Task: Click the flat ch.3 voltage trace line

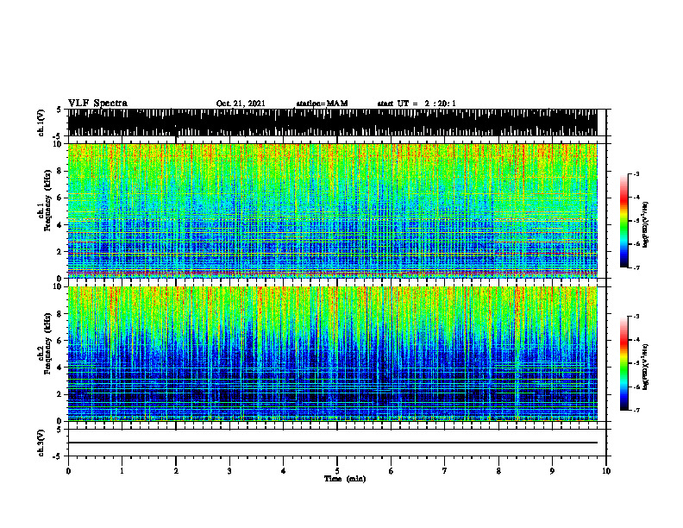Action: point(333,443)
